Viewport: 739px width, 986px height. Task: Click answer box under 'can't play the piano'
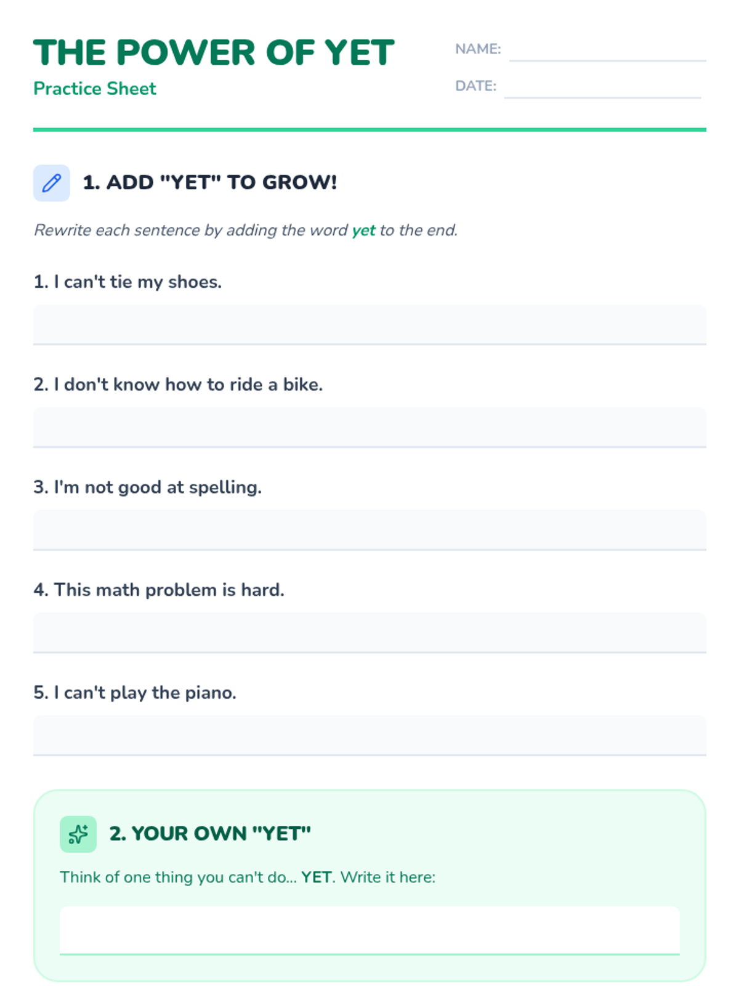pyautogui.click(x=369, y=735)
